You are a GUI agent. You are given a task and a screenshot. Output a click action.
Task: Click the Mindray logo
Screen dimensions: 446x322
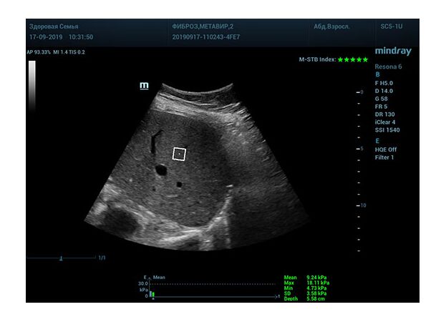click(394, 52)
